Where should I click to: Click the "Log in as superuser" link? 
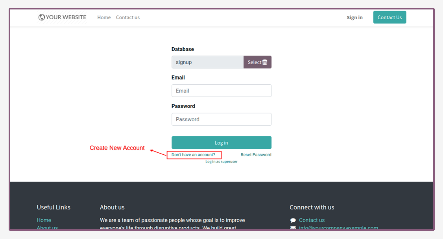coord(221,161)
